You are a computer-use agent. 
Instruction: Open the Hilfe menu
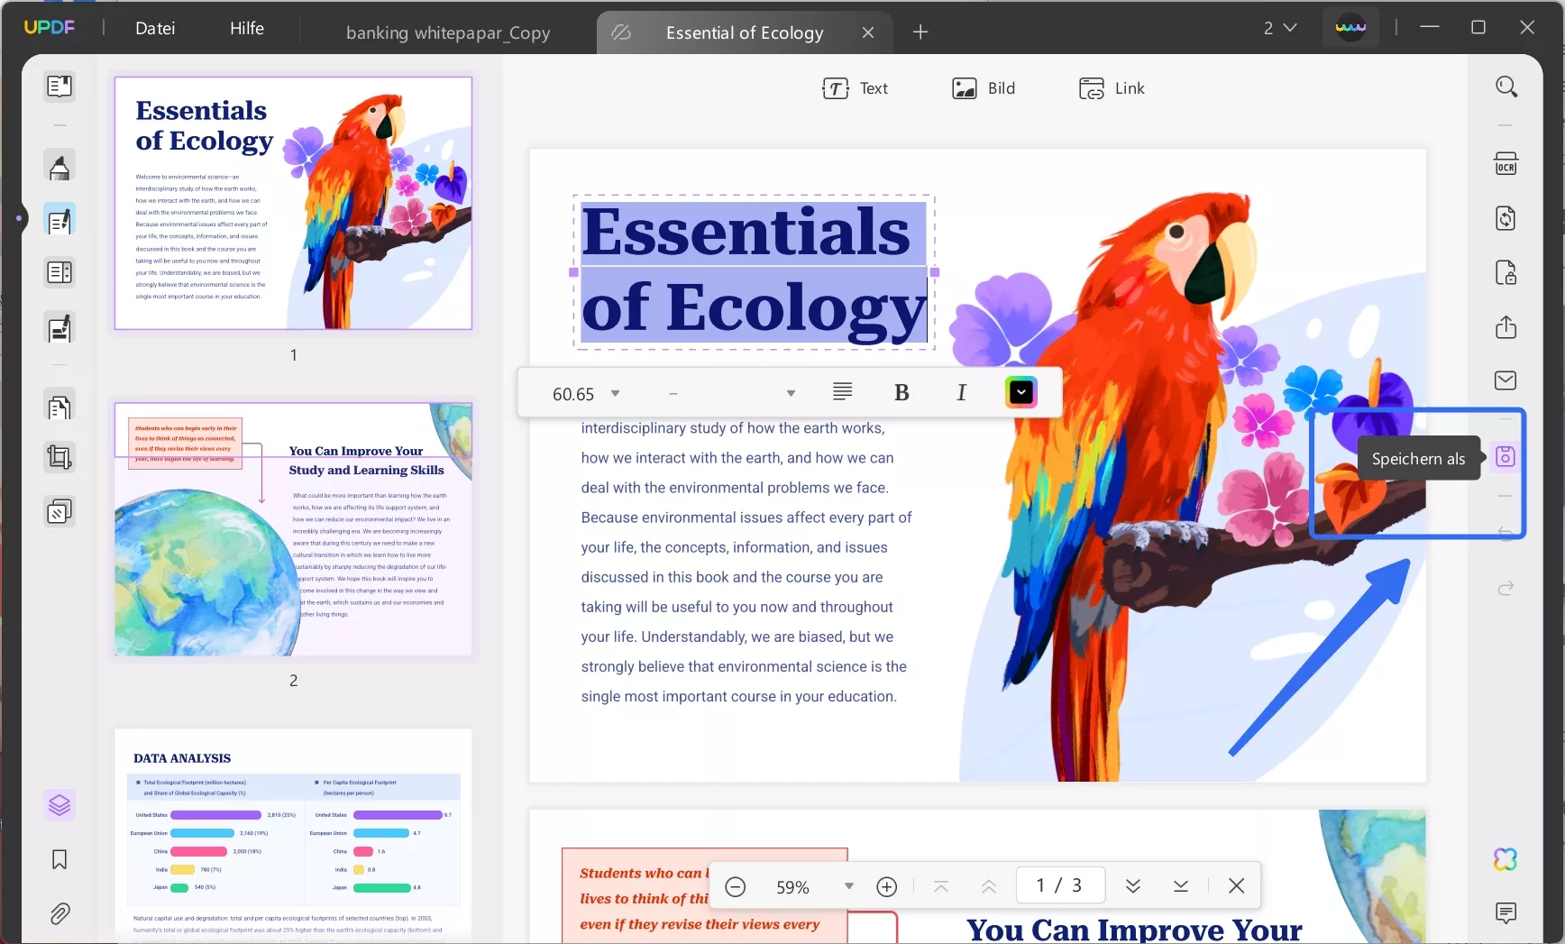[247, 28]
